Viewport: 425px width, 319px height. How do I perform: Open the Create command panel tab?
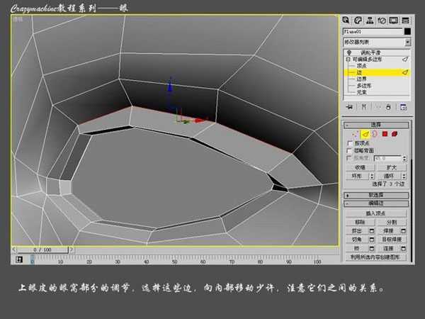tap(346, 21)
